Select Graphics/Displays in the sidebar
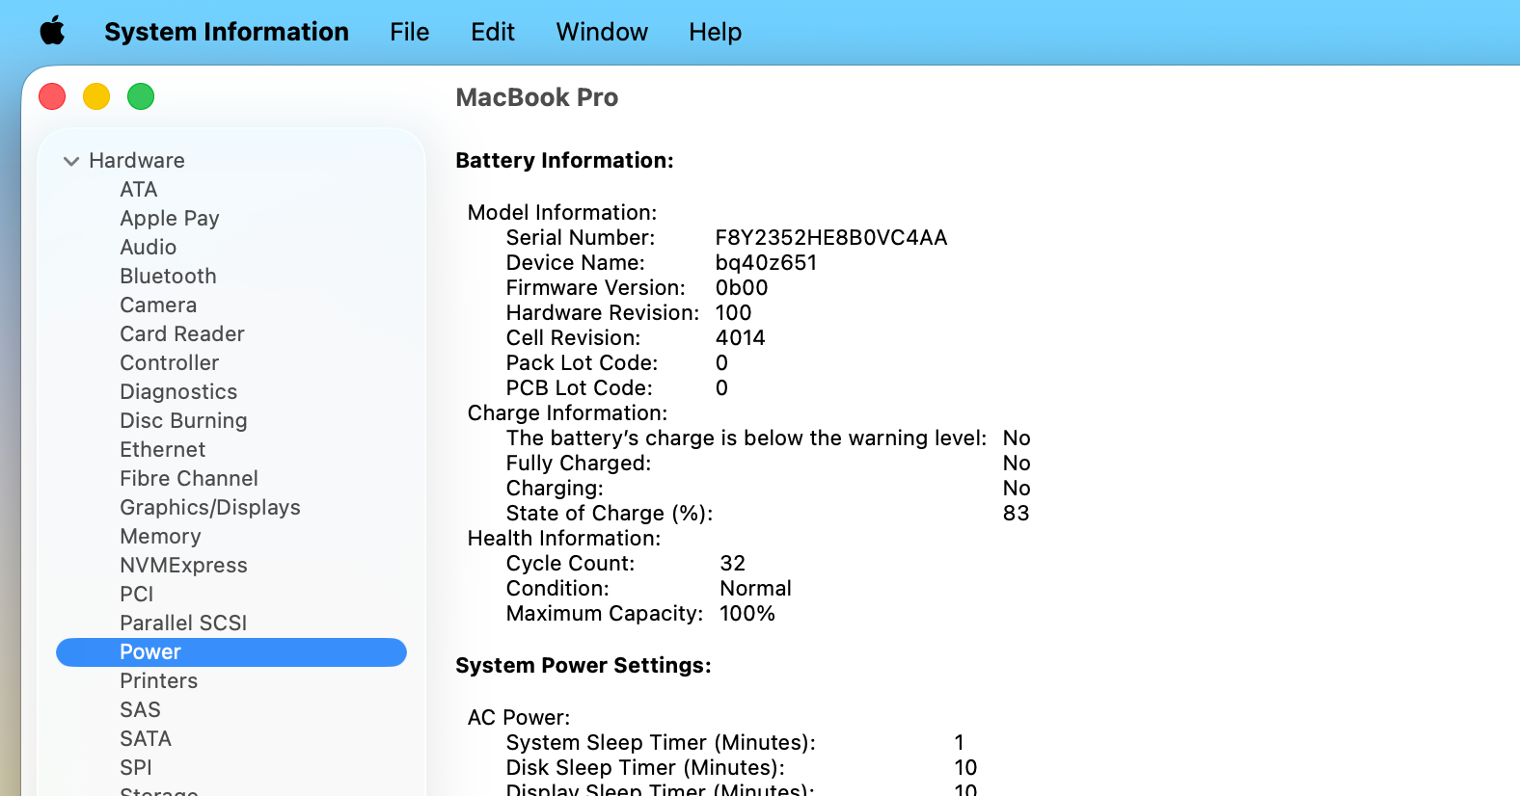Image resolution: width=1520 pixels, height=796 pixels. [x=209, y=508]
